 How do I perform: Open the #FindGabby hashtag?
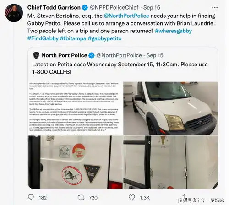(x=43, y=38)
